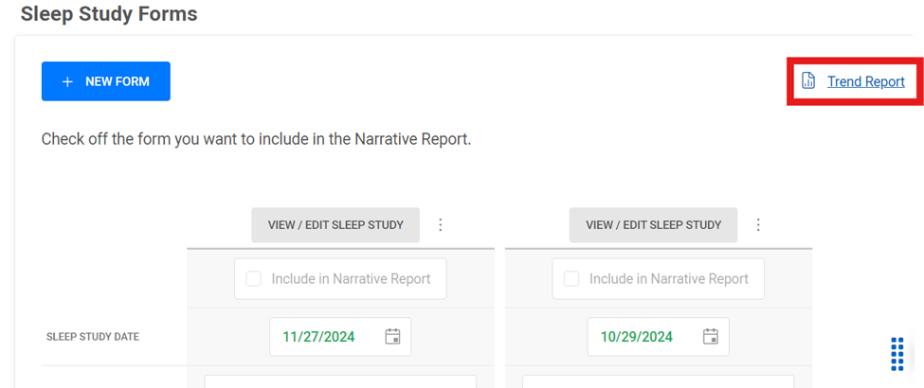Screen dimensions: 924x388
Task: Click the plus icon on NEW FORM
Action: (x=67, y=81)
